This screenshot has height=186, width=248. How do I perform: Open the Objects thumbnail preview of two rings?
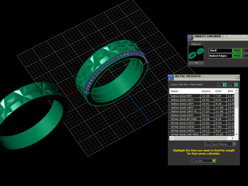point(196,53)
